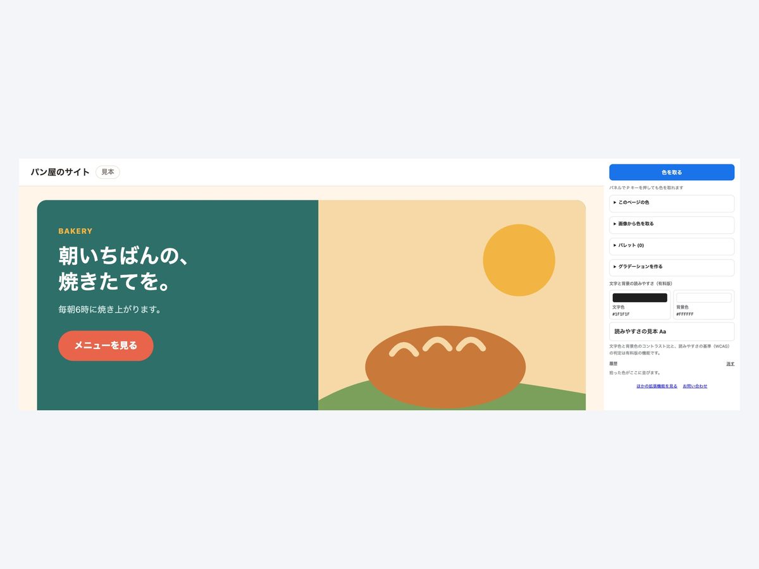Click the #FFFFFF hex value
Screen dimensions: 759x569
(x=685, y=314)
